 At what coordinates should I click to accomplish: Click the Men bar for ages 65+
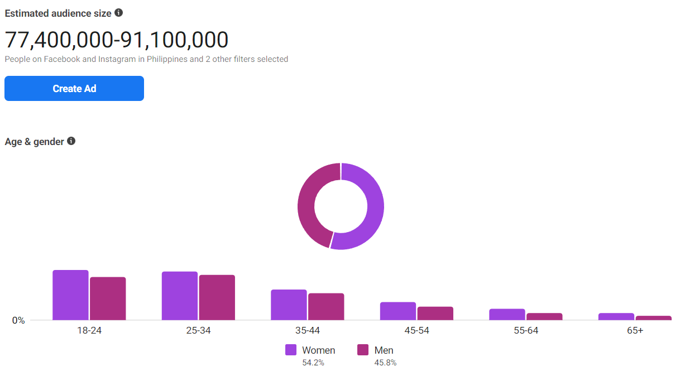click(654, 318)
